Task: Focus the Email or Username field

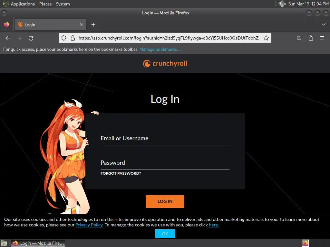Action: (x=165, y=138)
